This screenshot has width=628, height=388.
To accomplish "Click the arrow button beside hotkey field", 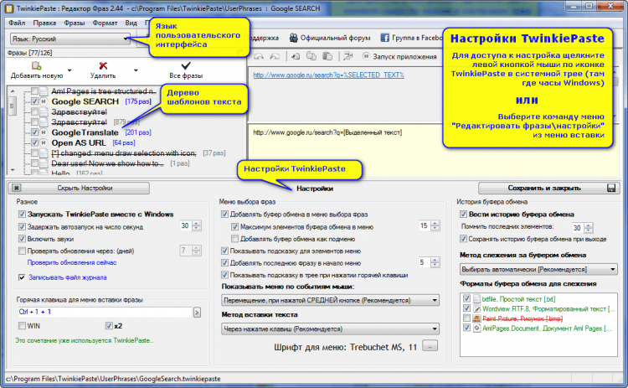I will 197,313.
